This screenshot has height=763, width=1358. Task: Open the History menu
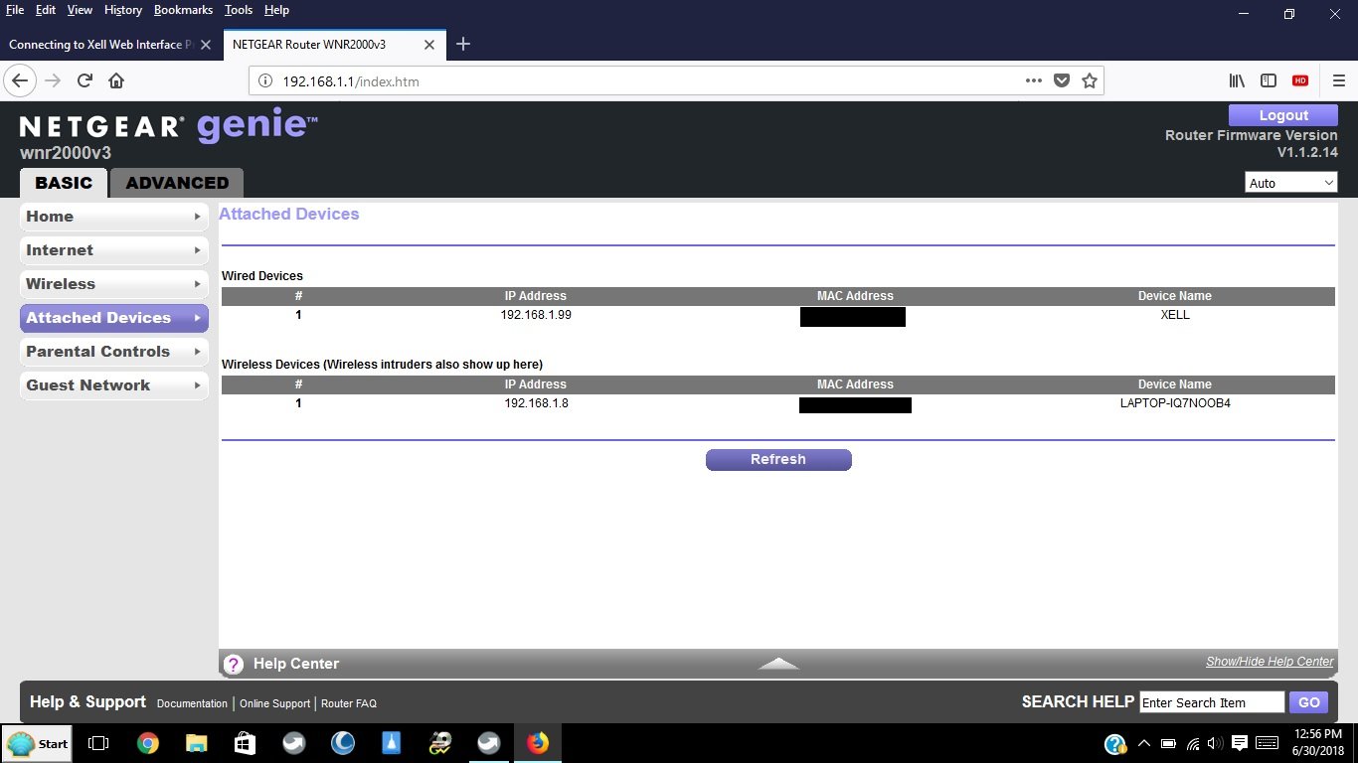(123, 10)
